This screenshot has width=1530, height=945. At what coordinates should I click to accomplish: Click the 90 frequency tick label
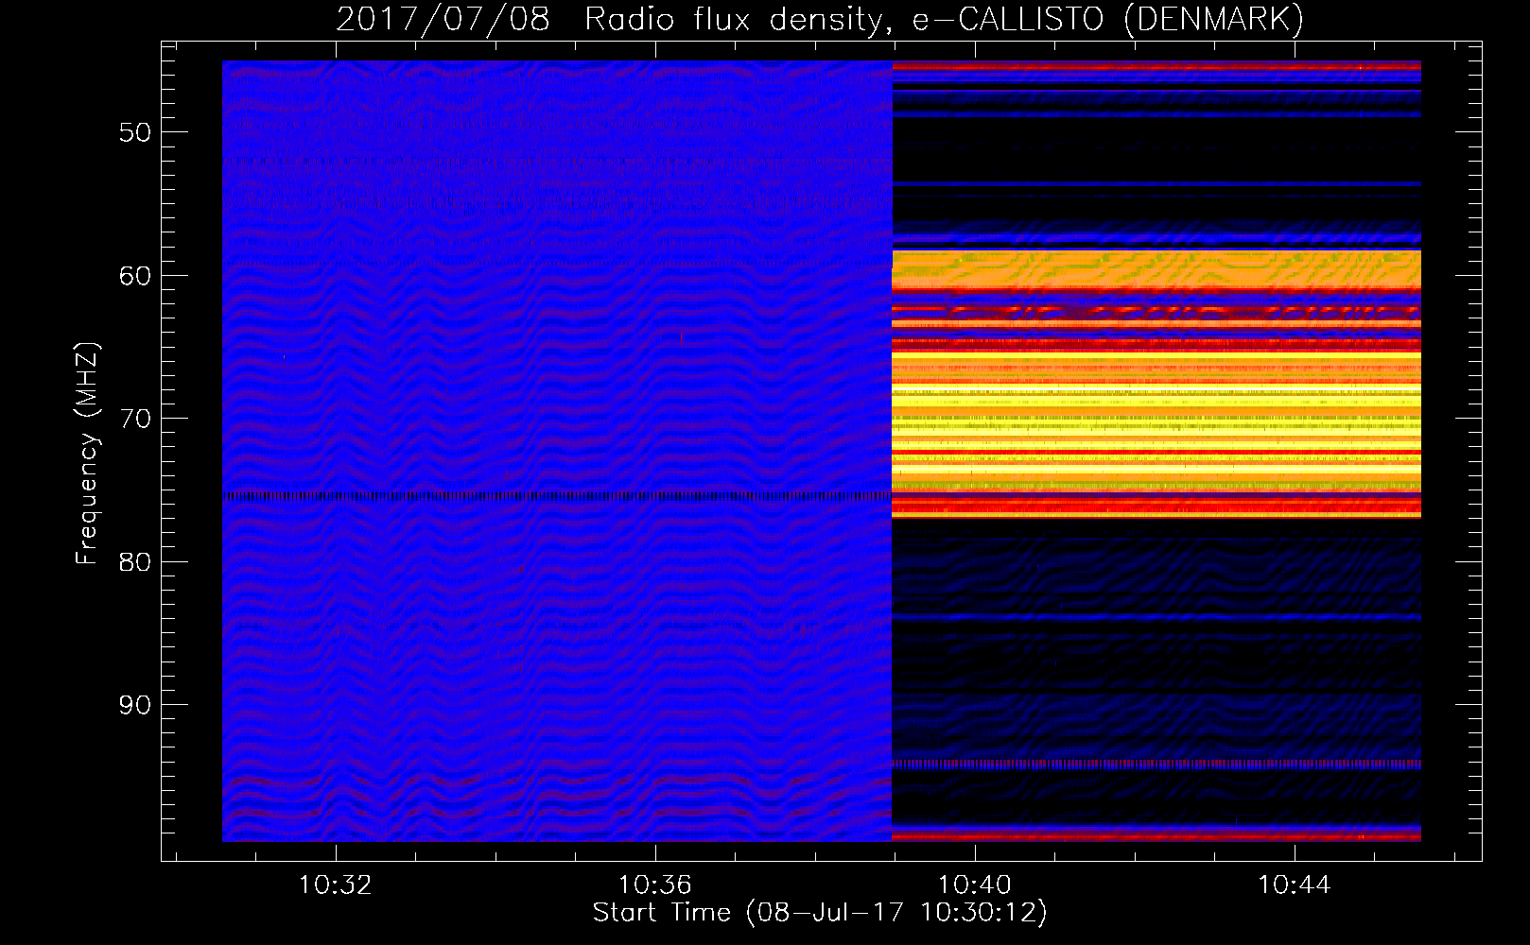pos(135,705)
